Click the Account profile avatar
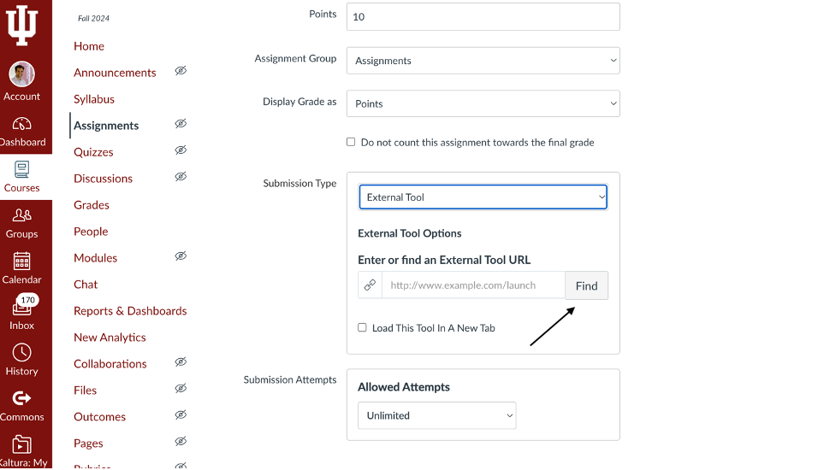 pos(22,74)
